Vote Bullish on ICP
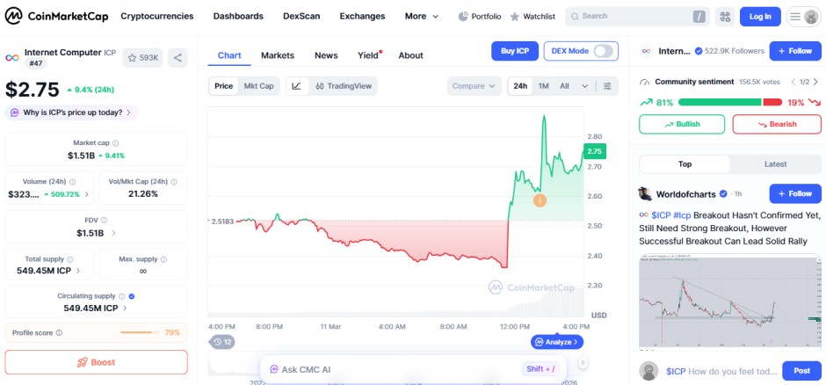826x385 pixels. click(x=682, y=124)
